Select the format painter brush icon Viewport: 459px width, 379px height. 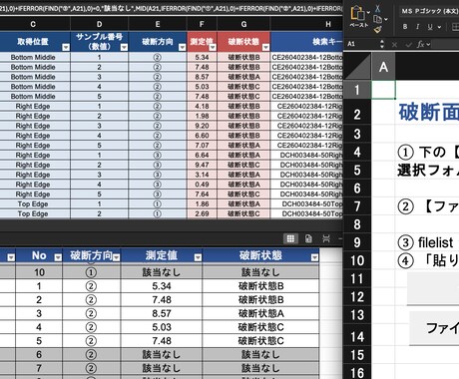tap(377, 30)
